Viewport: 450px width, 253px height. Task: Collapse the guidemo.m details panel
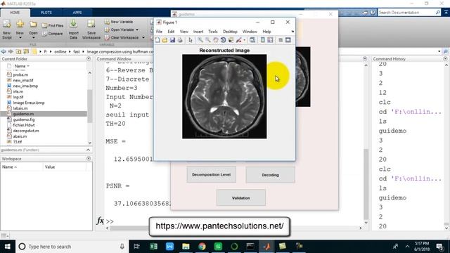coord(88,150)
